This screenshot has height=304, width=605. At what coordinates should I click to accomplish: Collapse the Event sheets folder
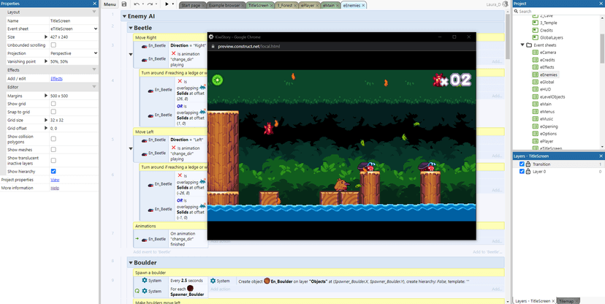(x=522, y=45)
